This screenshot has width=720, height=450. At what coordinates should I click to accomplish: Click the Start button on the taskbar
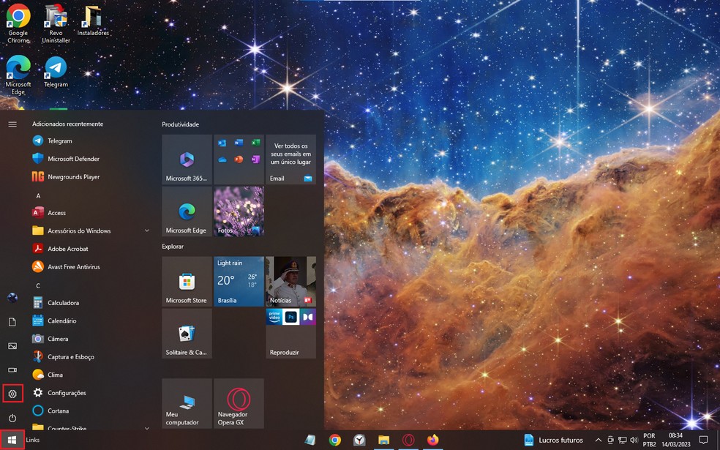coord(12,440)
